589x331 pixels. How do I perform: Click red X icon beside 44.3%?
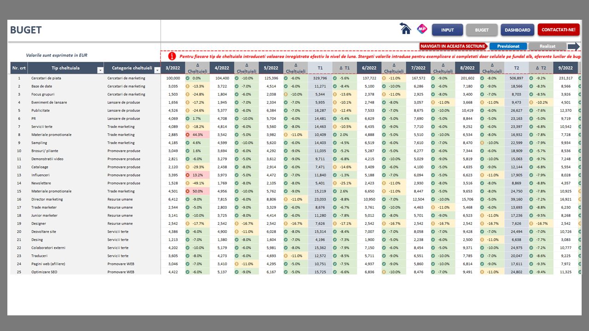click(x=188, y=135)
